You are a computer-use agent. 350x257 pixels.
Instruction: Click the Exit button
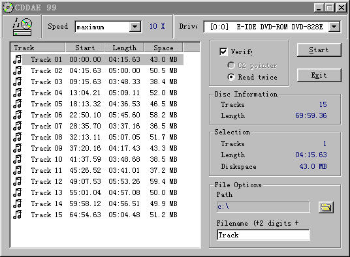pos(319,76)
